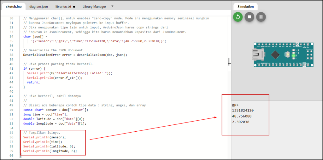Open the libraries.txt tab
323x160 pixels.
[63, 7]
